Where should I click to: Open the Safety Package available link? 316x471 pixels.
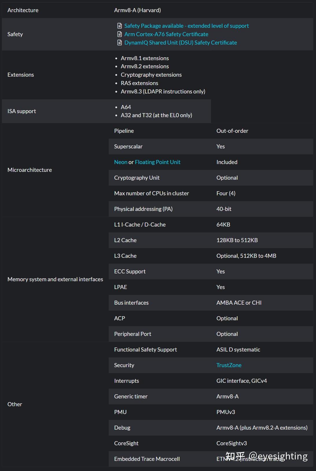[186, 26]
